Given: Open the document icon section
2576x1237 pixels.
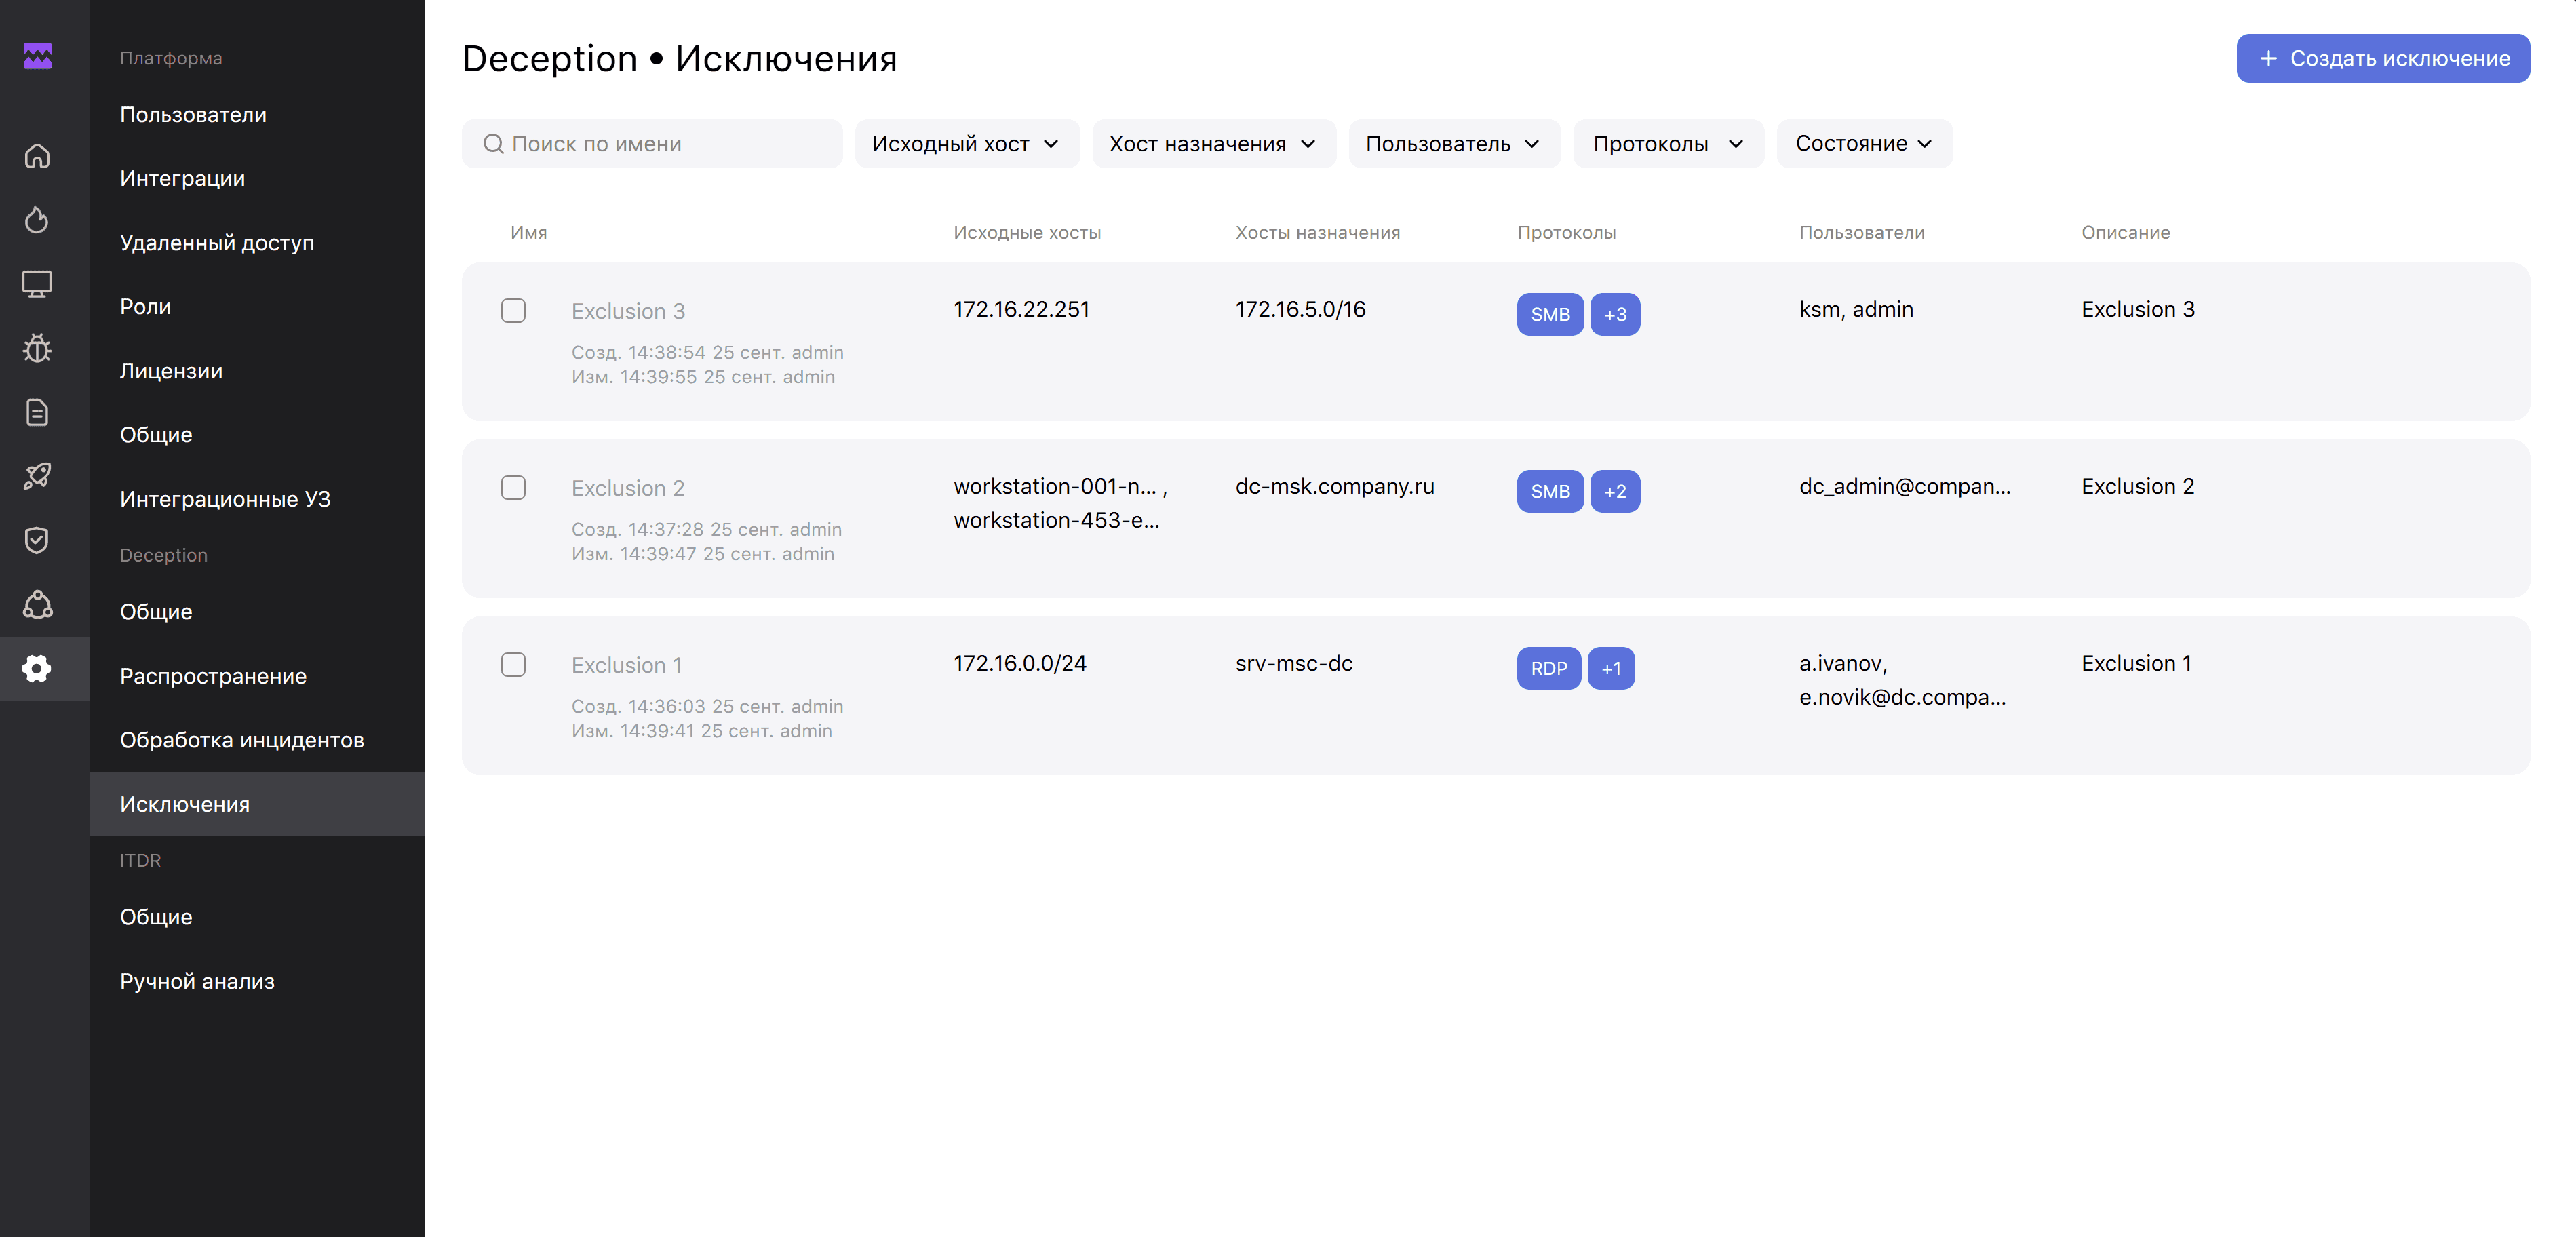Looking at the screenshot, I should [37, 412].
